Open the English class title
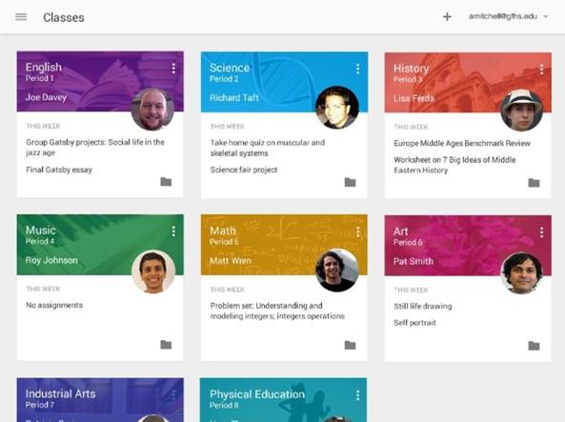The image size is (565, 422). tap(44, 68)
